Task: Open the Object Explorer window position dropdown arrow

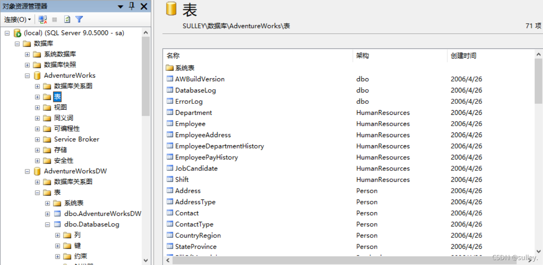Action: coord(120,7)
